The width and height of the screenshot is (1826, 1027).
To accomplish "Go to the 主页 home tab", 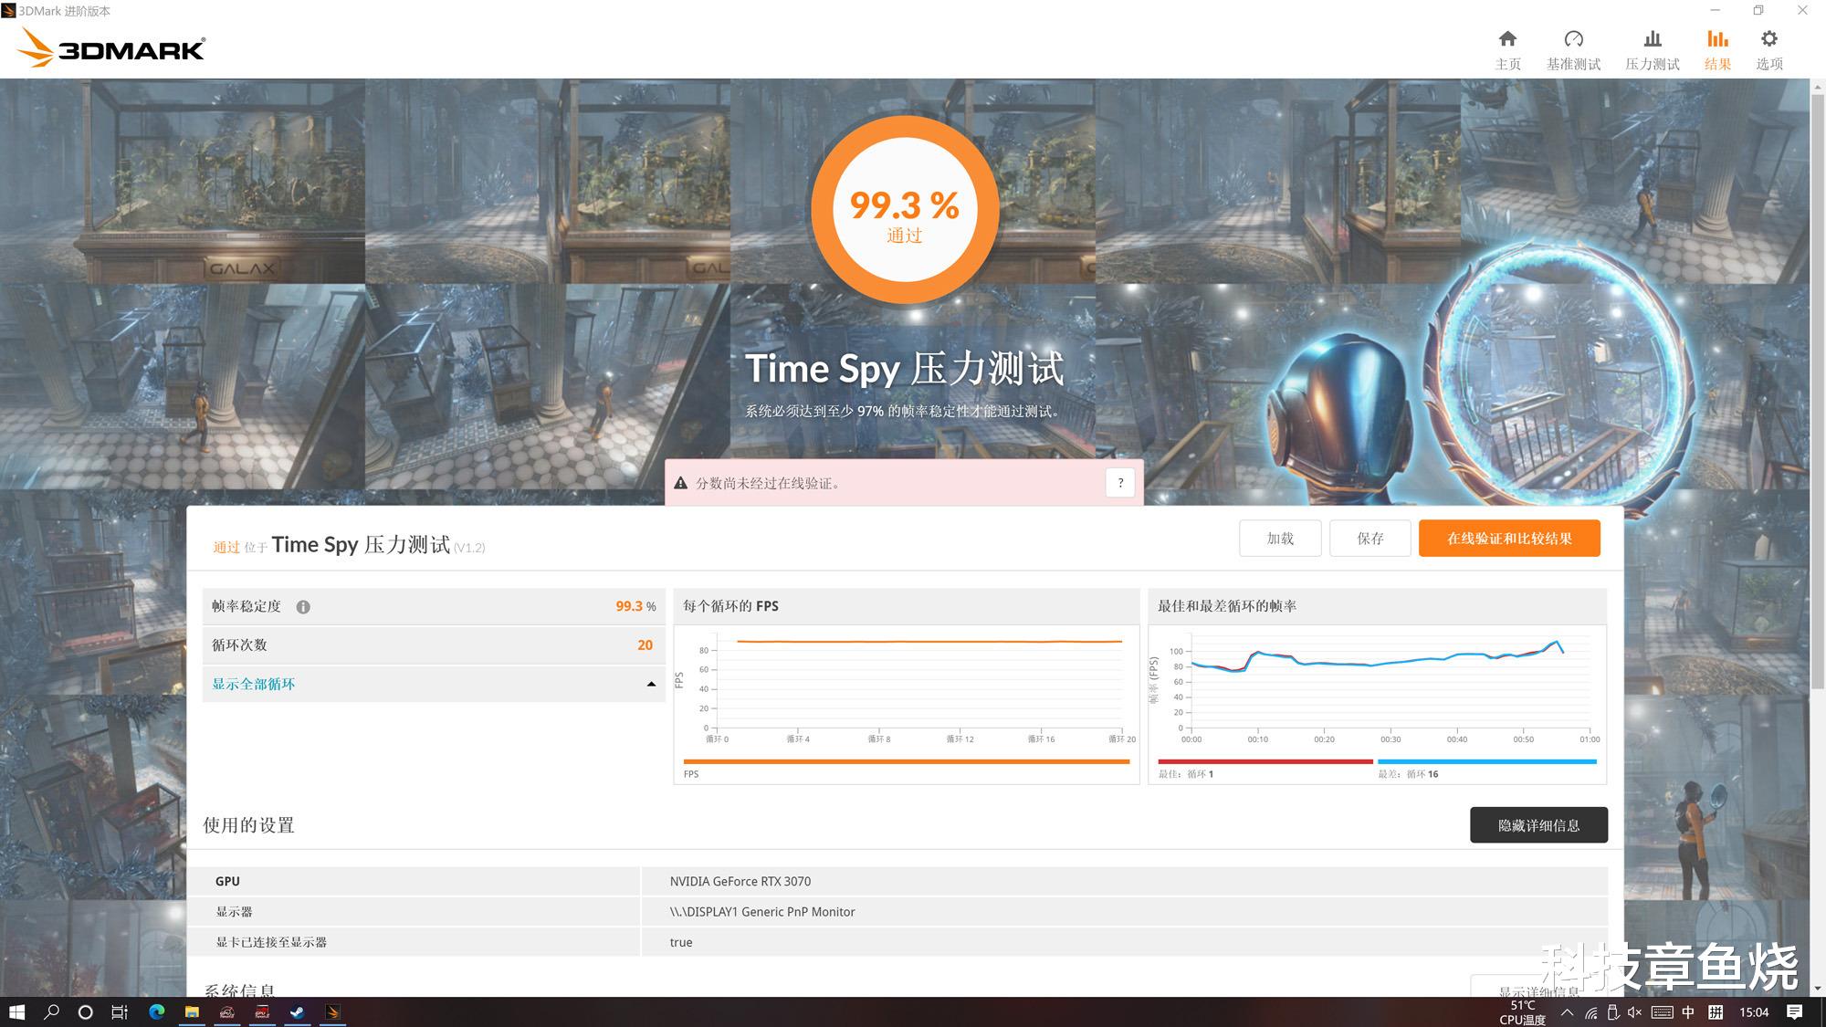I will coord(1507,50).
